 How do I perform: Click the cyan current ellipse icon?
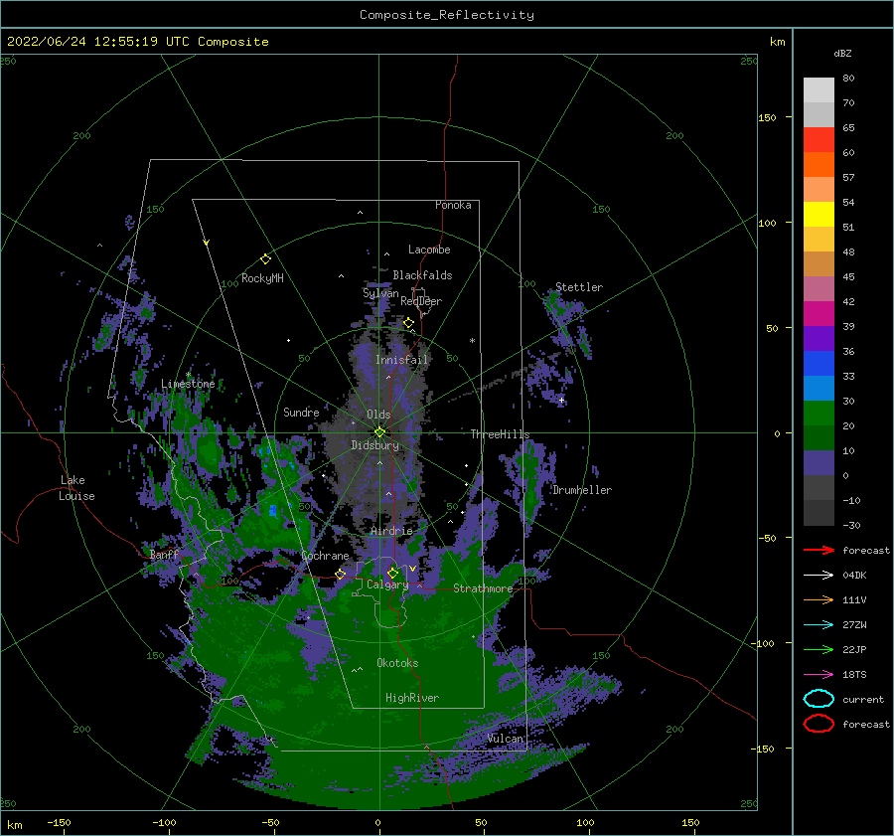tap(819, 699)
